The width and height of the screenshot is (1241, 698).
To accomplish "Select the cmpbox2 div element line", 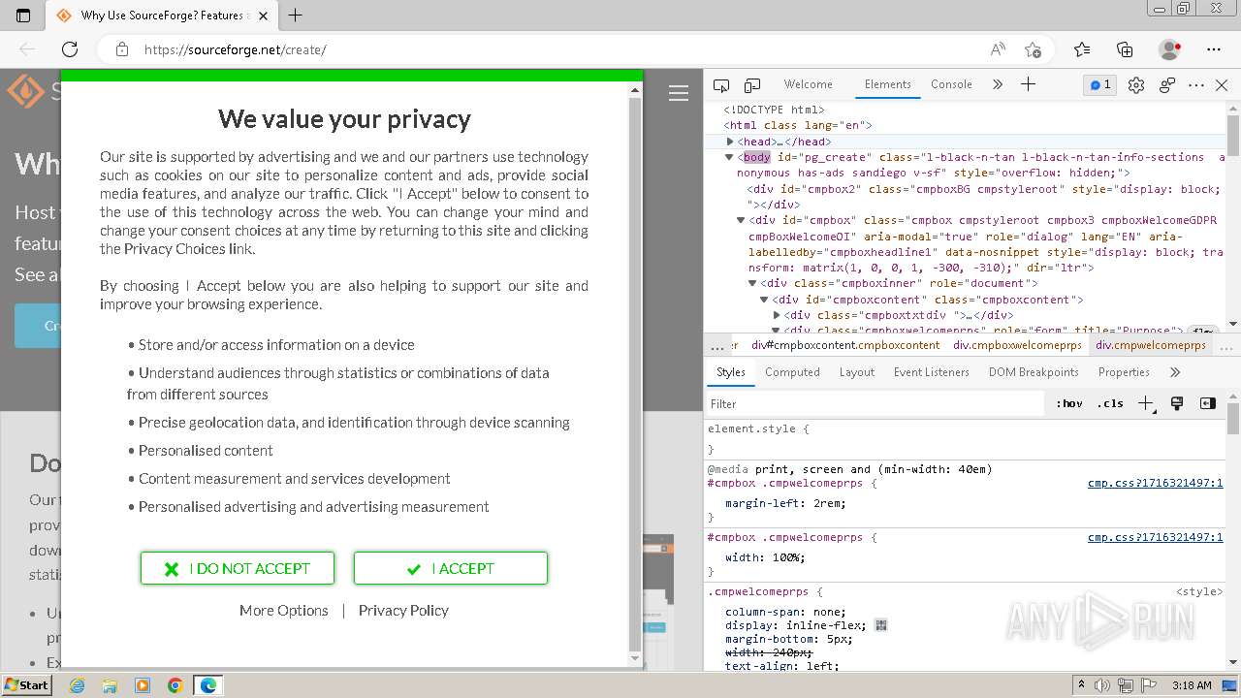I will [984, 197].
